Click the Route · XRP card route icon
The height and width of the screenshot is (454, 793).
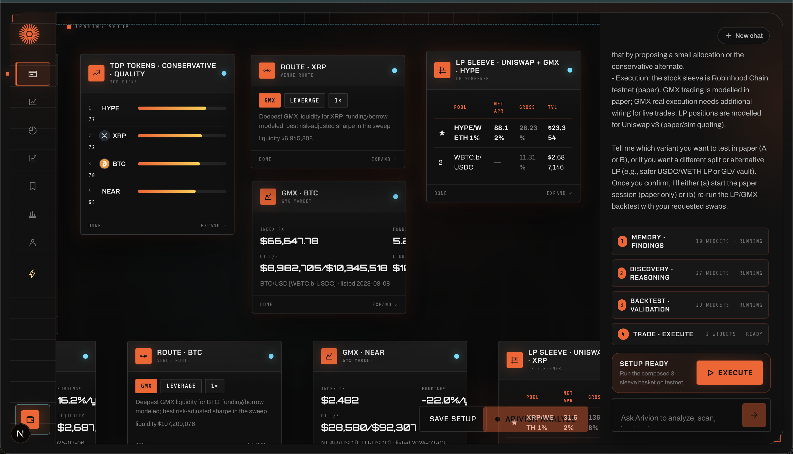coord(267,70)
